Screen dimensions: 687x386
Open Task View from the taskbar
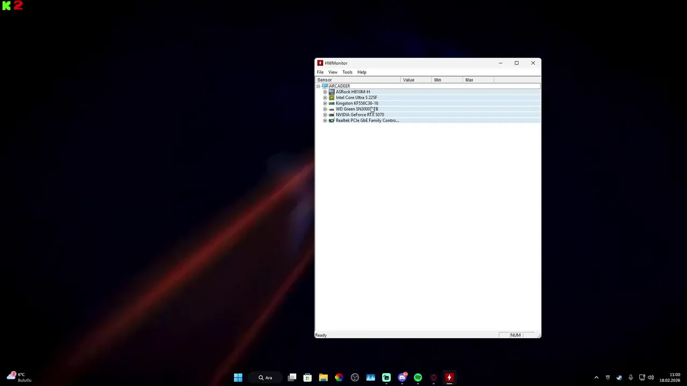point(292,377)
